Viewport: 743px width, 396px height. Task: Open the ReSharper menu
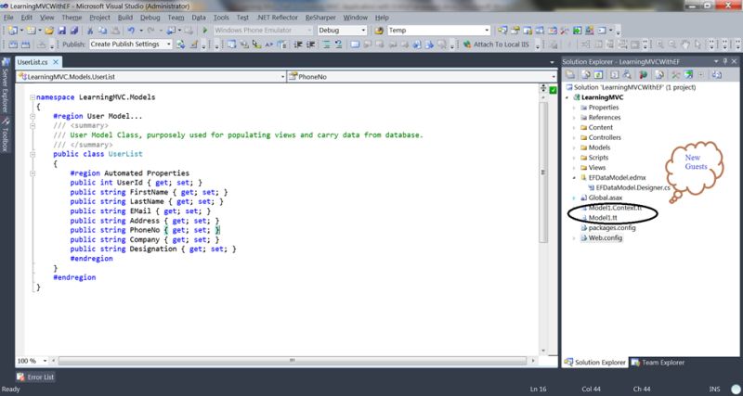coord(320,18)
